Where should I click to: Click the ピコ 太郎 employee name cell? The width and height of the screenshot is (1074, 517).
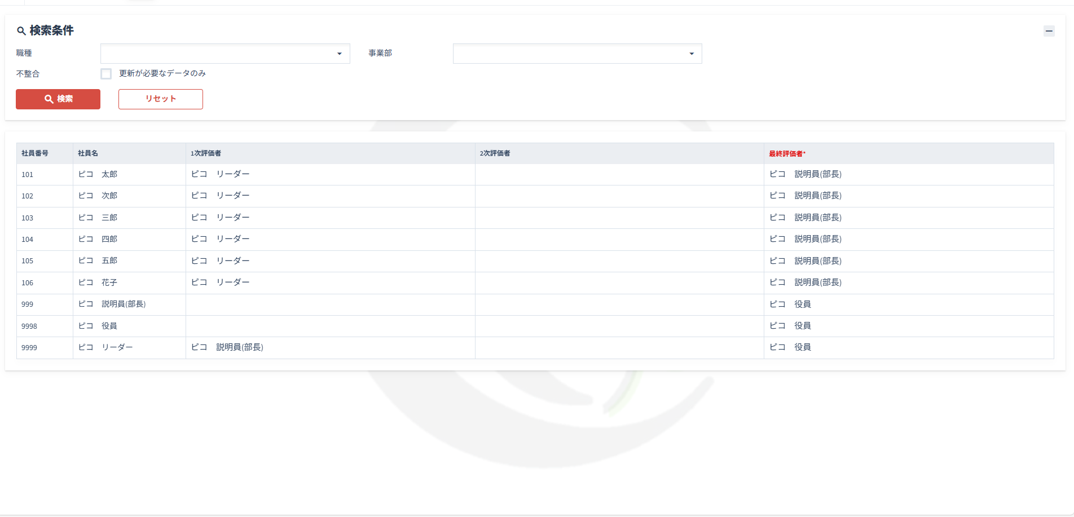98,174
